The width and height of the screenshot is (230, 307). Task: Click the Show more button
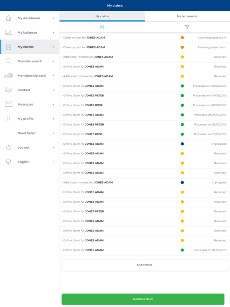pyautogui.click(x=145, y=265)
